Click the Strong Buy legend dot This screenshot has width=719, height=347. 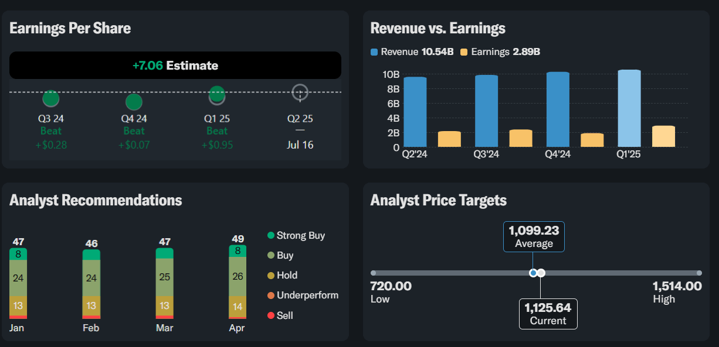pos(270,236)
